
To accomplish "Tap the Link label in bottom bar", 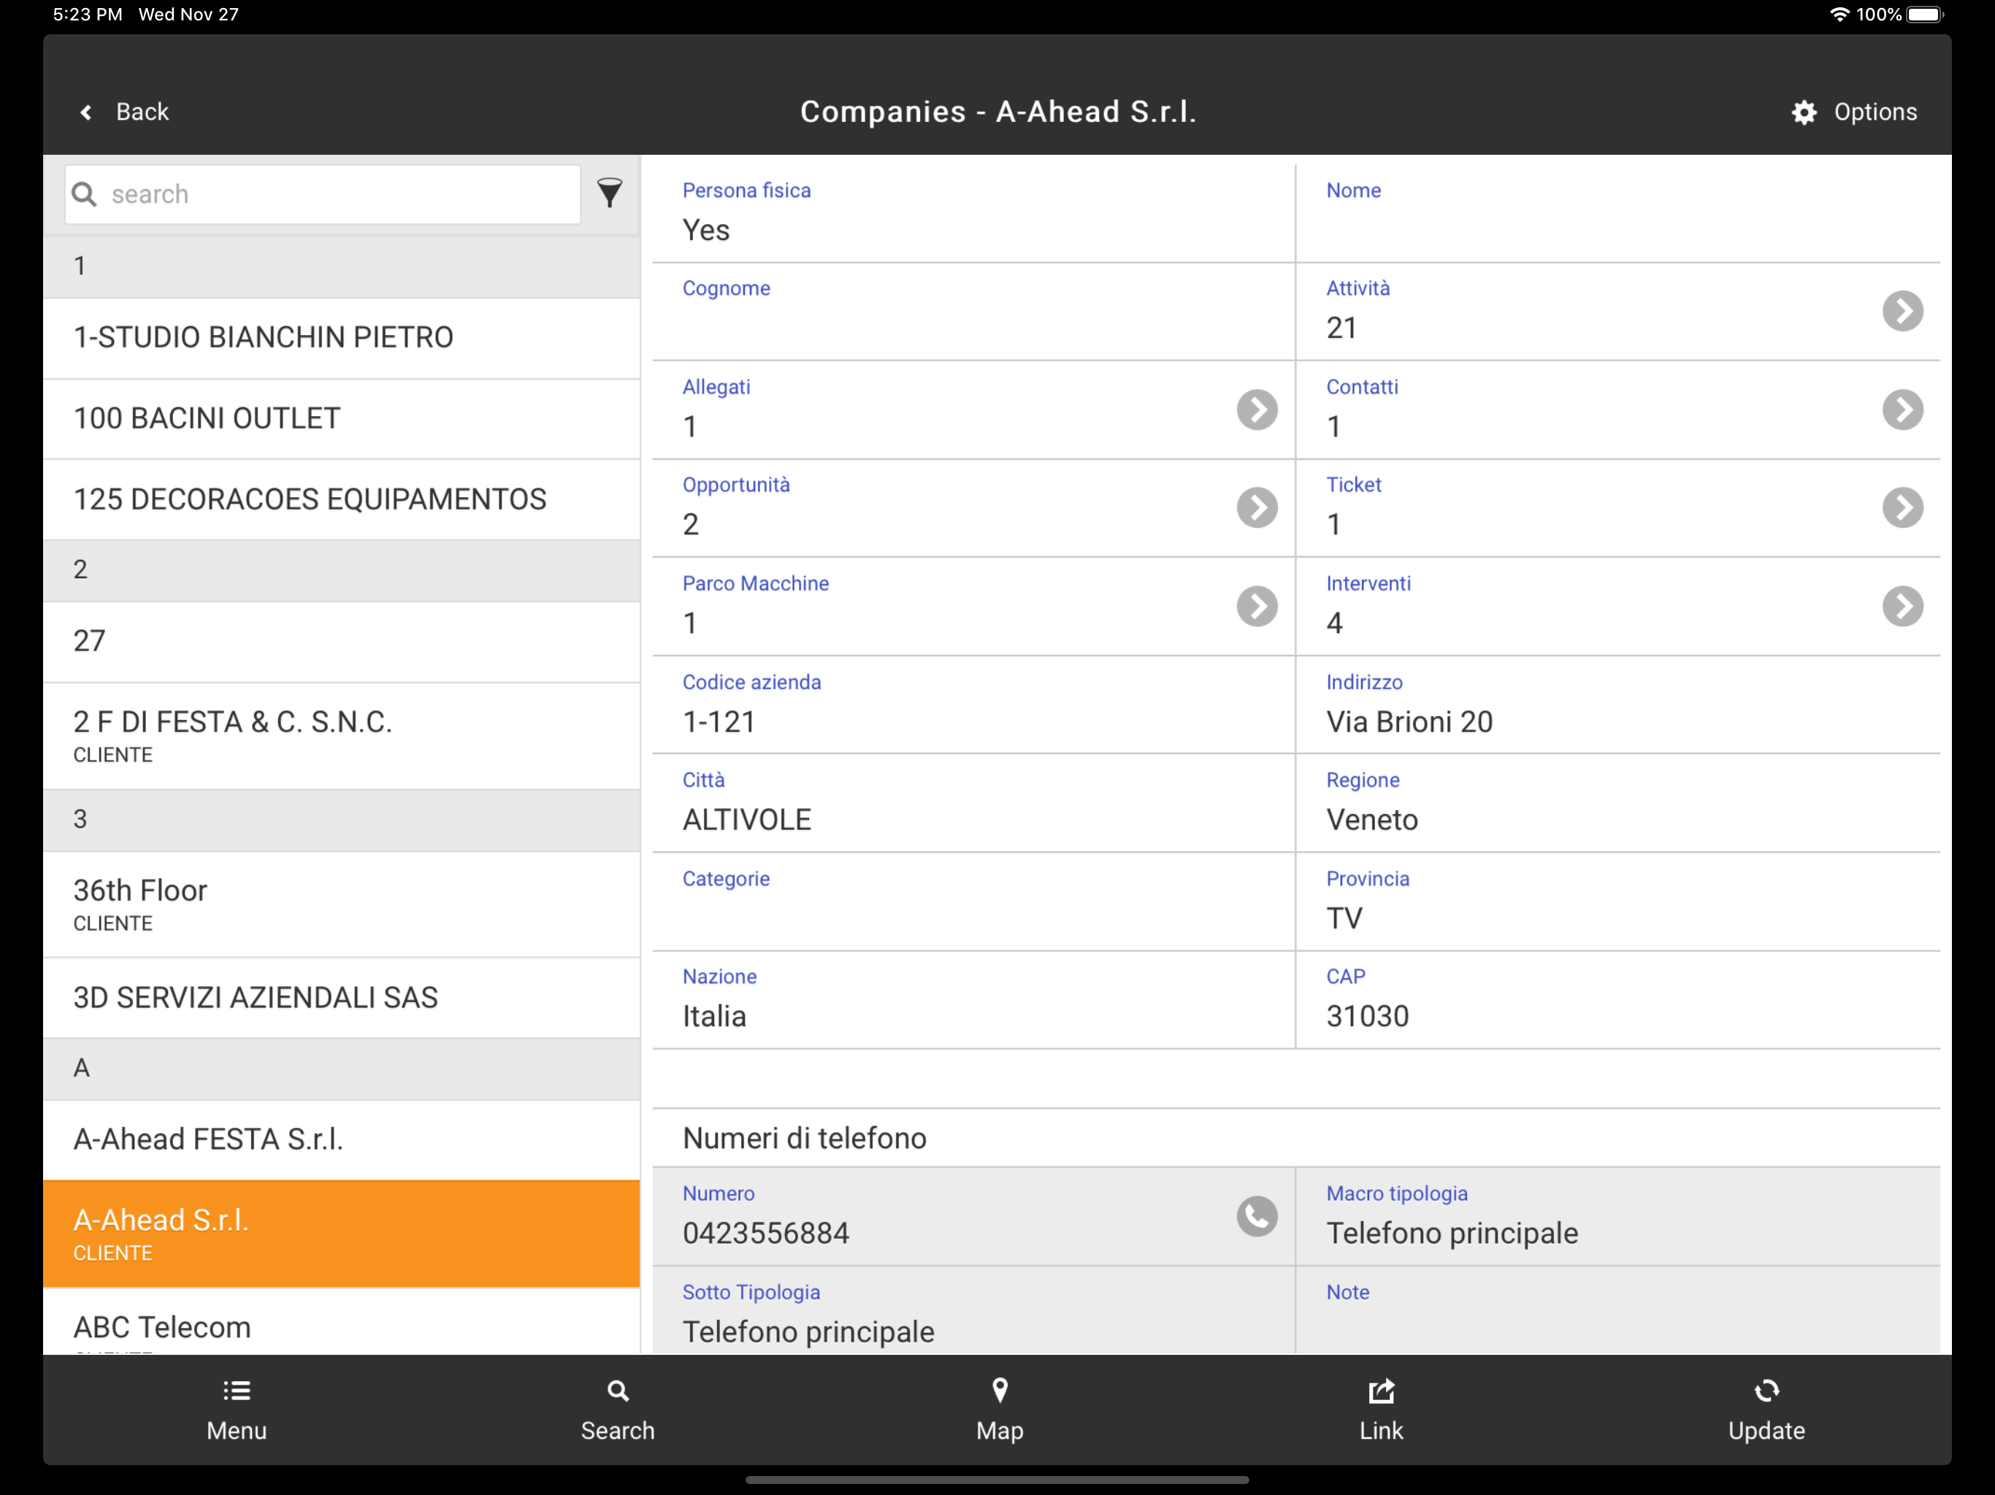I will [x=1381, y=1431].
